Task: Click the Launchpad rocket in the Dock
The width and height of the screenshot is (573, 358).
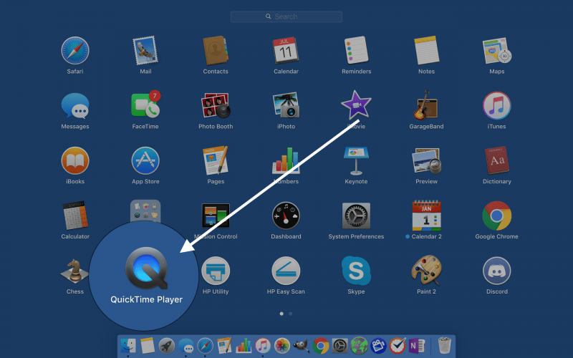Action: coord(167,345)
